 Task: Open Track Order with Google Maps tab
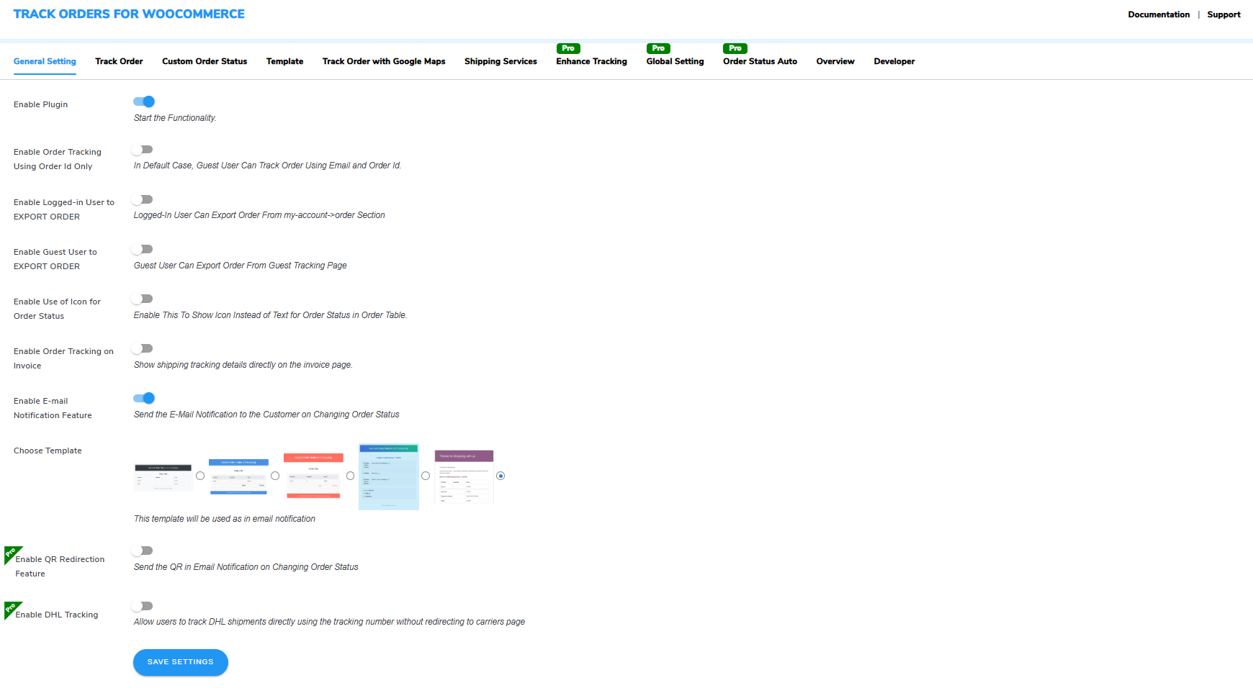[x=384, y=61]
